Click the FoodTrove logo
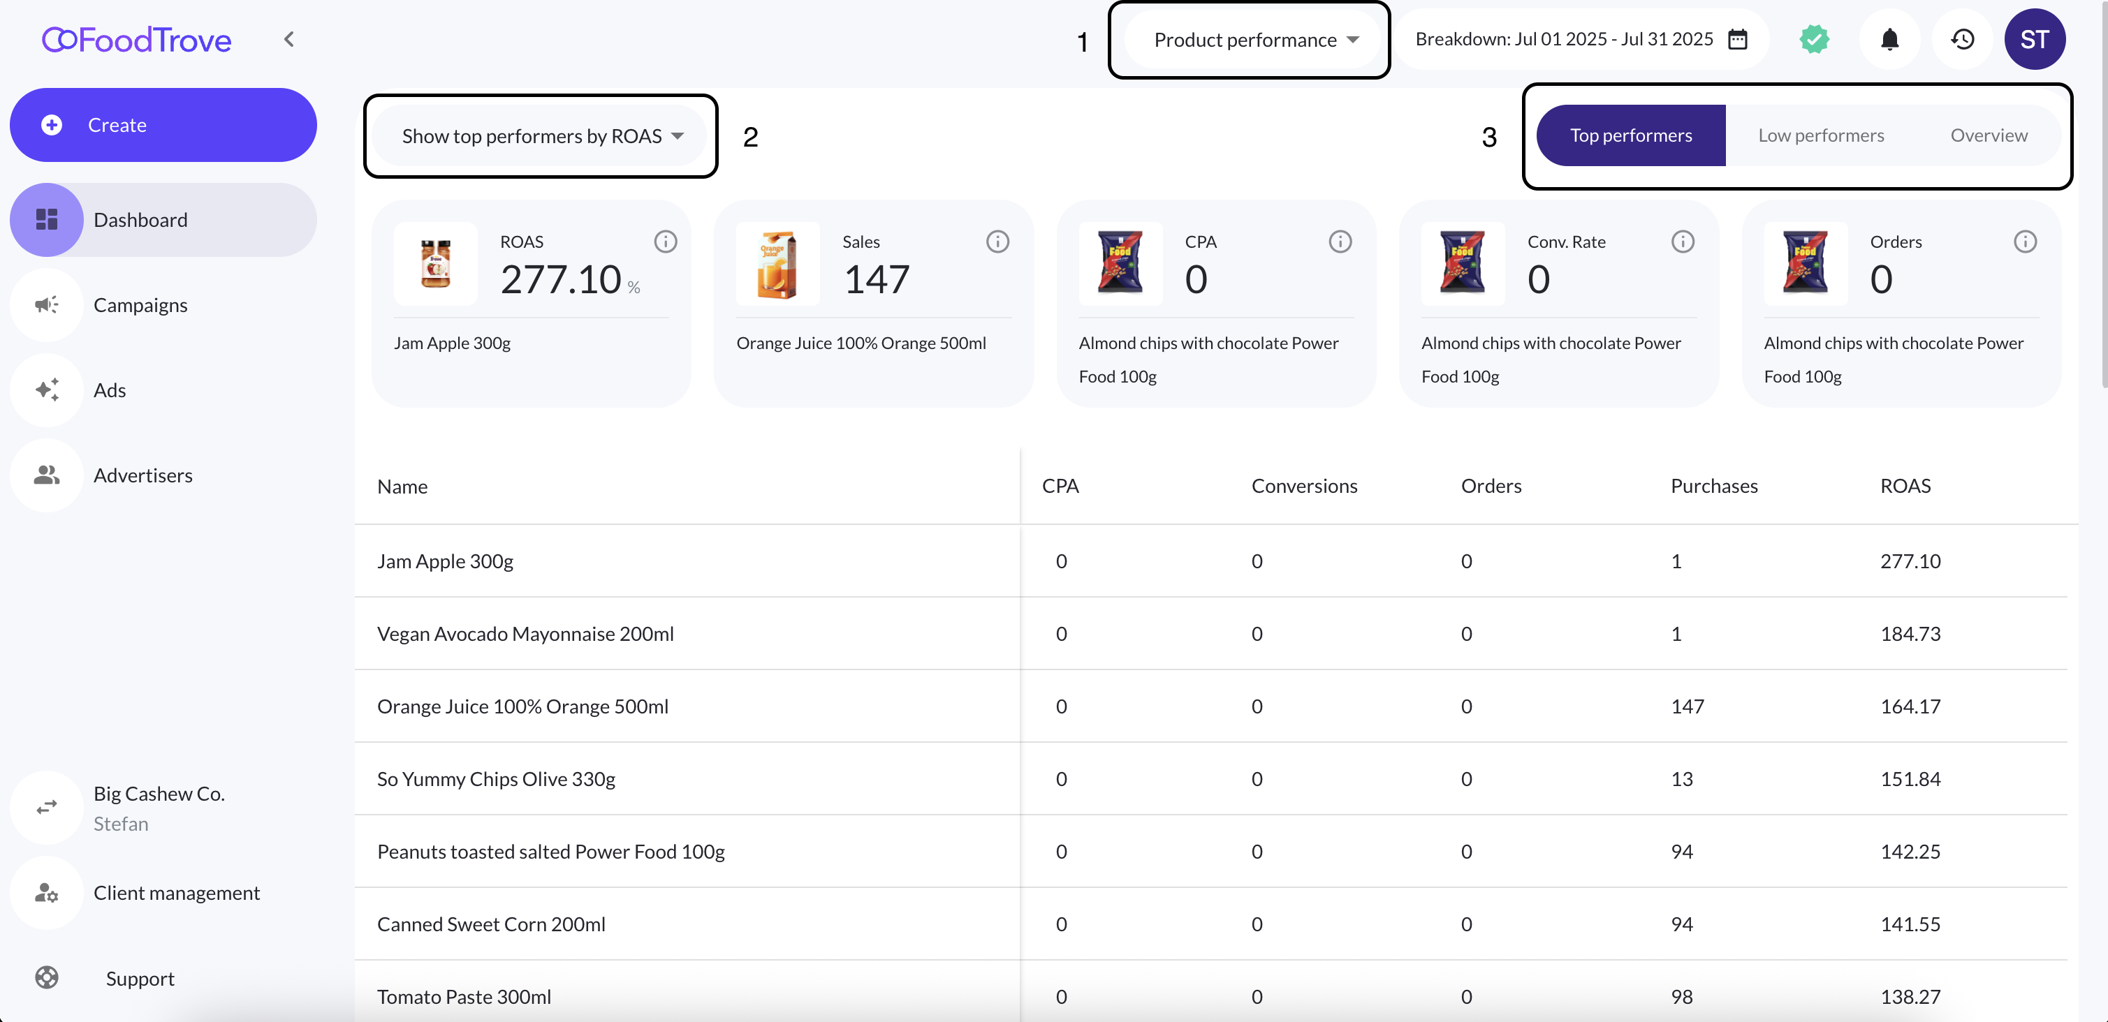2108x1022 pixels. pos(137,39)
